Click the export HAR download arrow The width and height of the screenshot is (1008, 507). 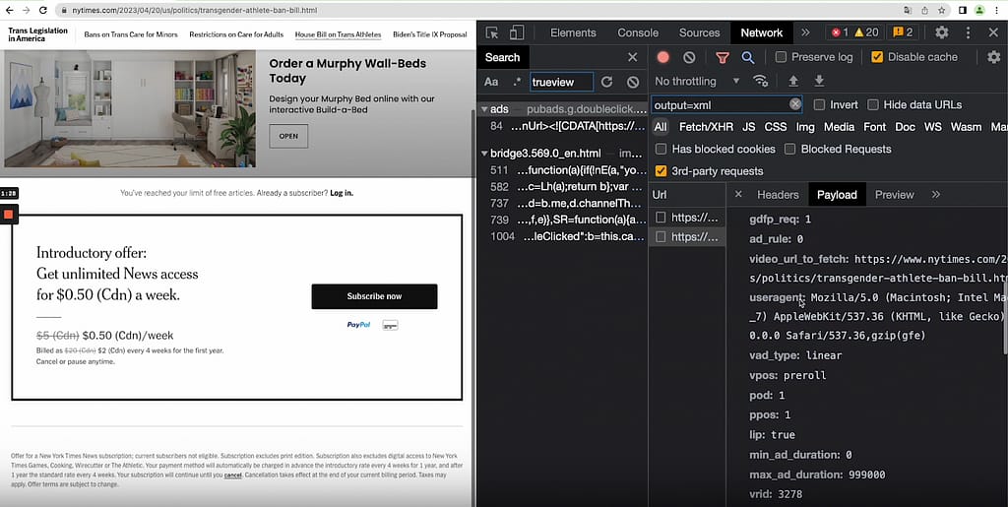pyautogui.click(x=819, y=81)
